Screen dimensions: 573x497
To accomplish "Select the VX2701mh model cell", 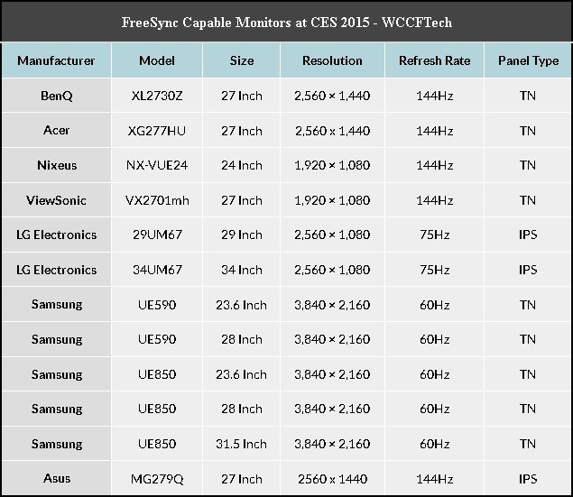I will coord(157,200).
